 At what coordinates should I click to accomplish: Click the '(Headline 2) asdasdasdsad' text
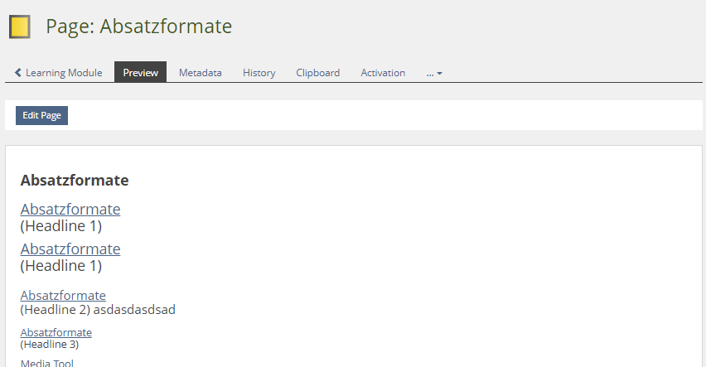tap(98, 310)
